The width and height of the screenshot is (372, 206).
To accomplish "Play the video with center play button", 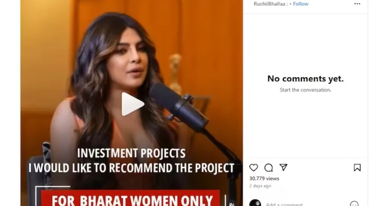I will tap(133, 104).
